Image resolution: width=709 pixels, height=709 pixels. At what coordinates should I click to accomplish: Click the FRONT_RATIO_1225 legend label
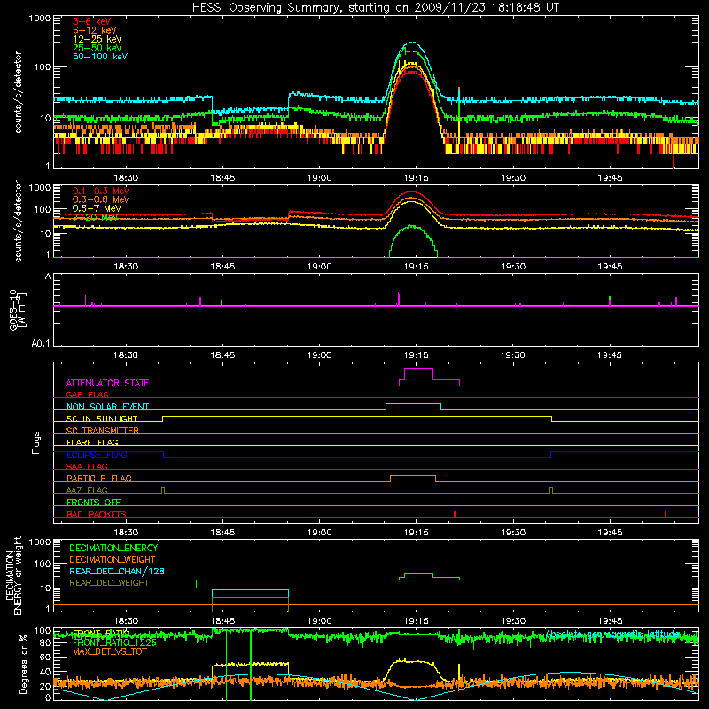114,643
